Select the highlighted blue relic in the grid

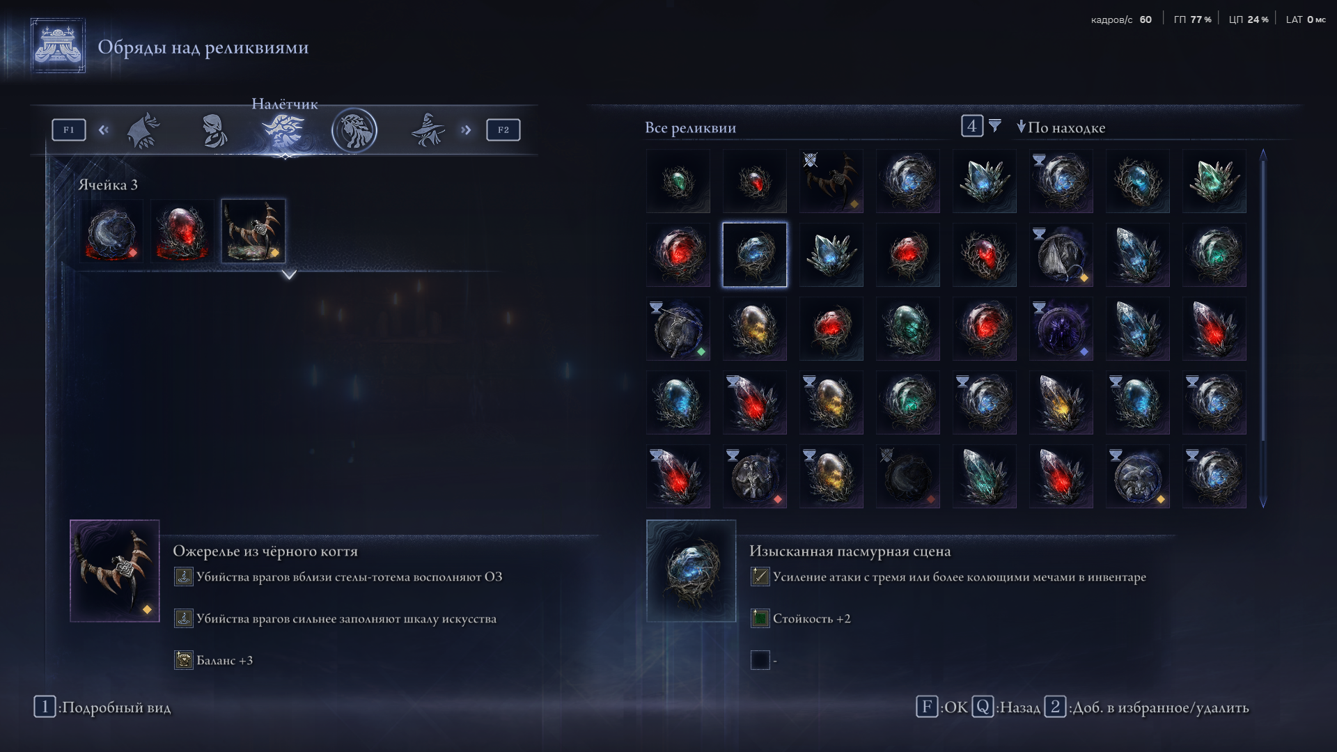coord(755,255)
